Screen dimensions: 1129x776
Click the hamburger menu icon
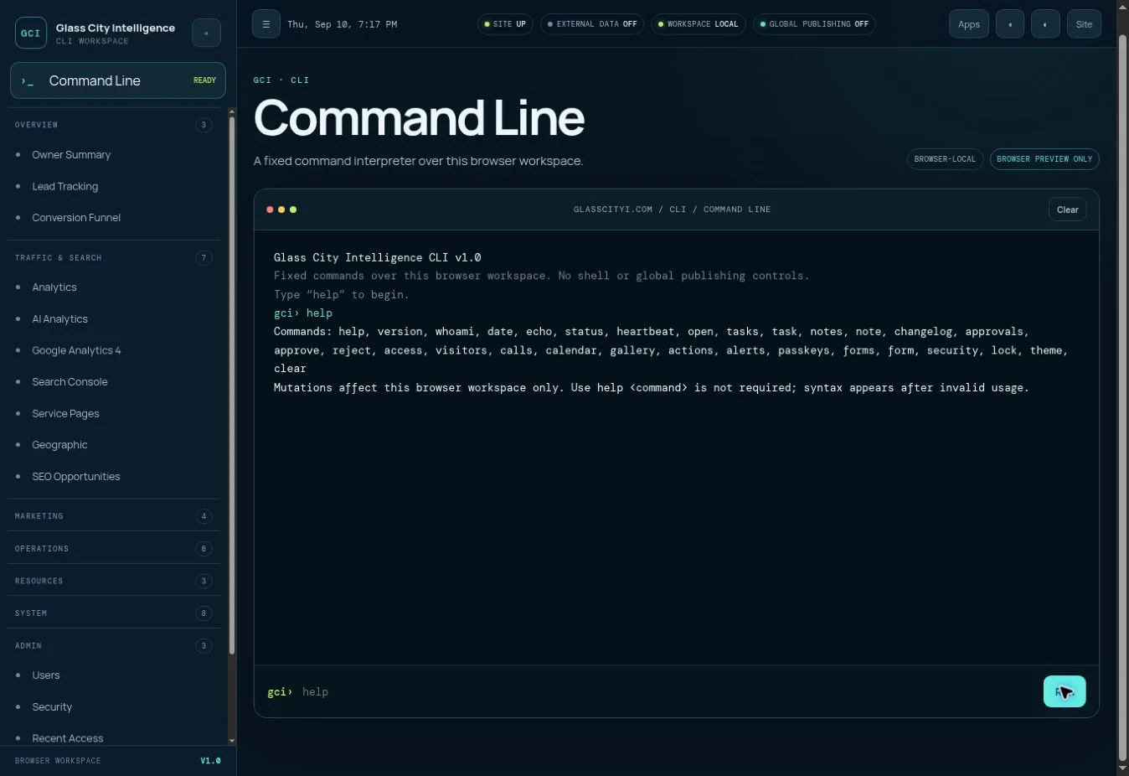pos(265,24)
